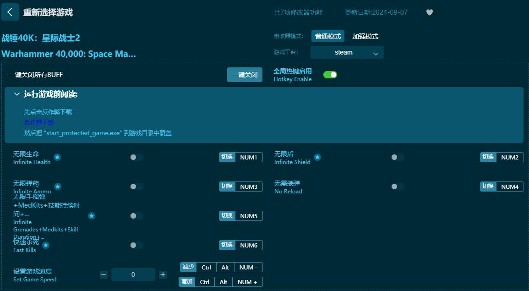
Task: Click 切换 NUM6 for Fast Kills
Action: point(241,245)
